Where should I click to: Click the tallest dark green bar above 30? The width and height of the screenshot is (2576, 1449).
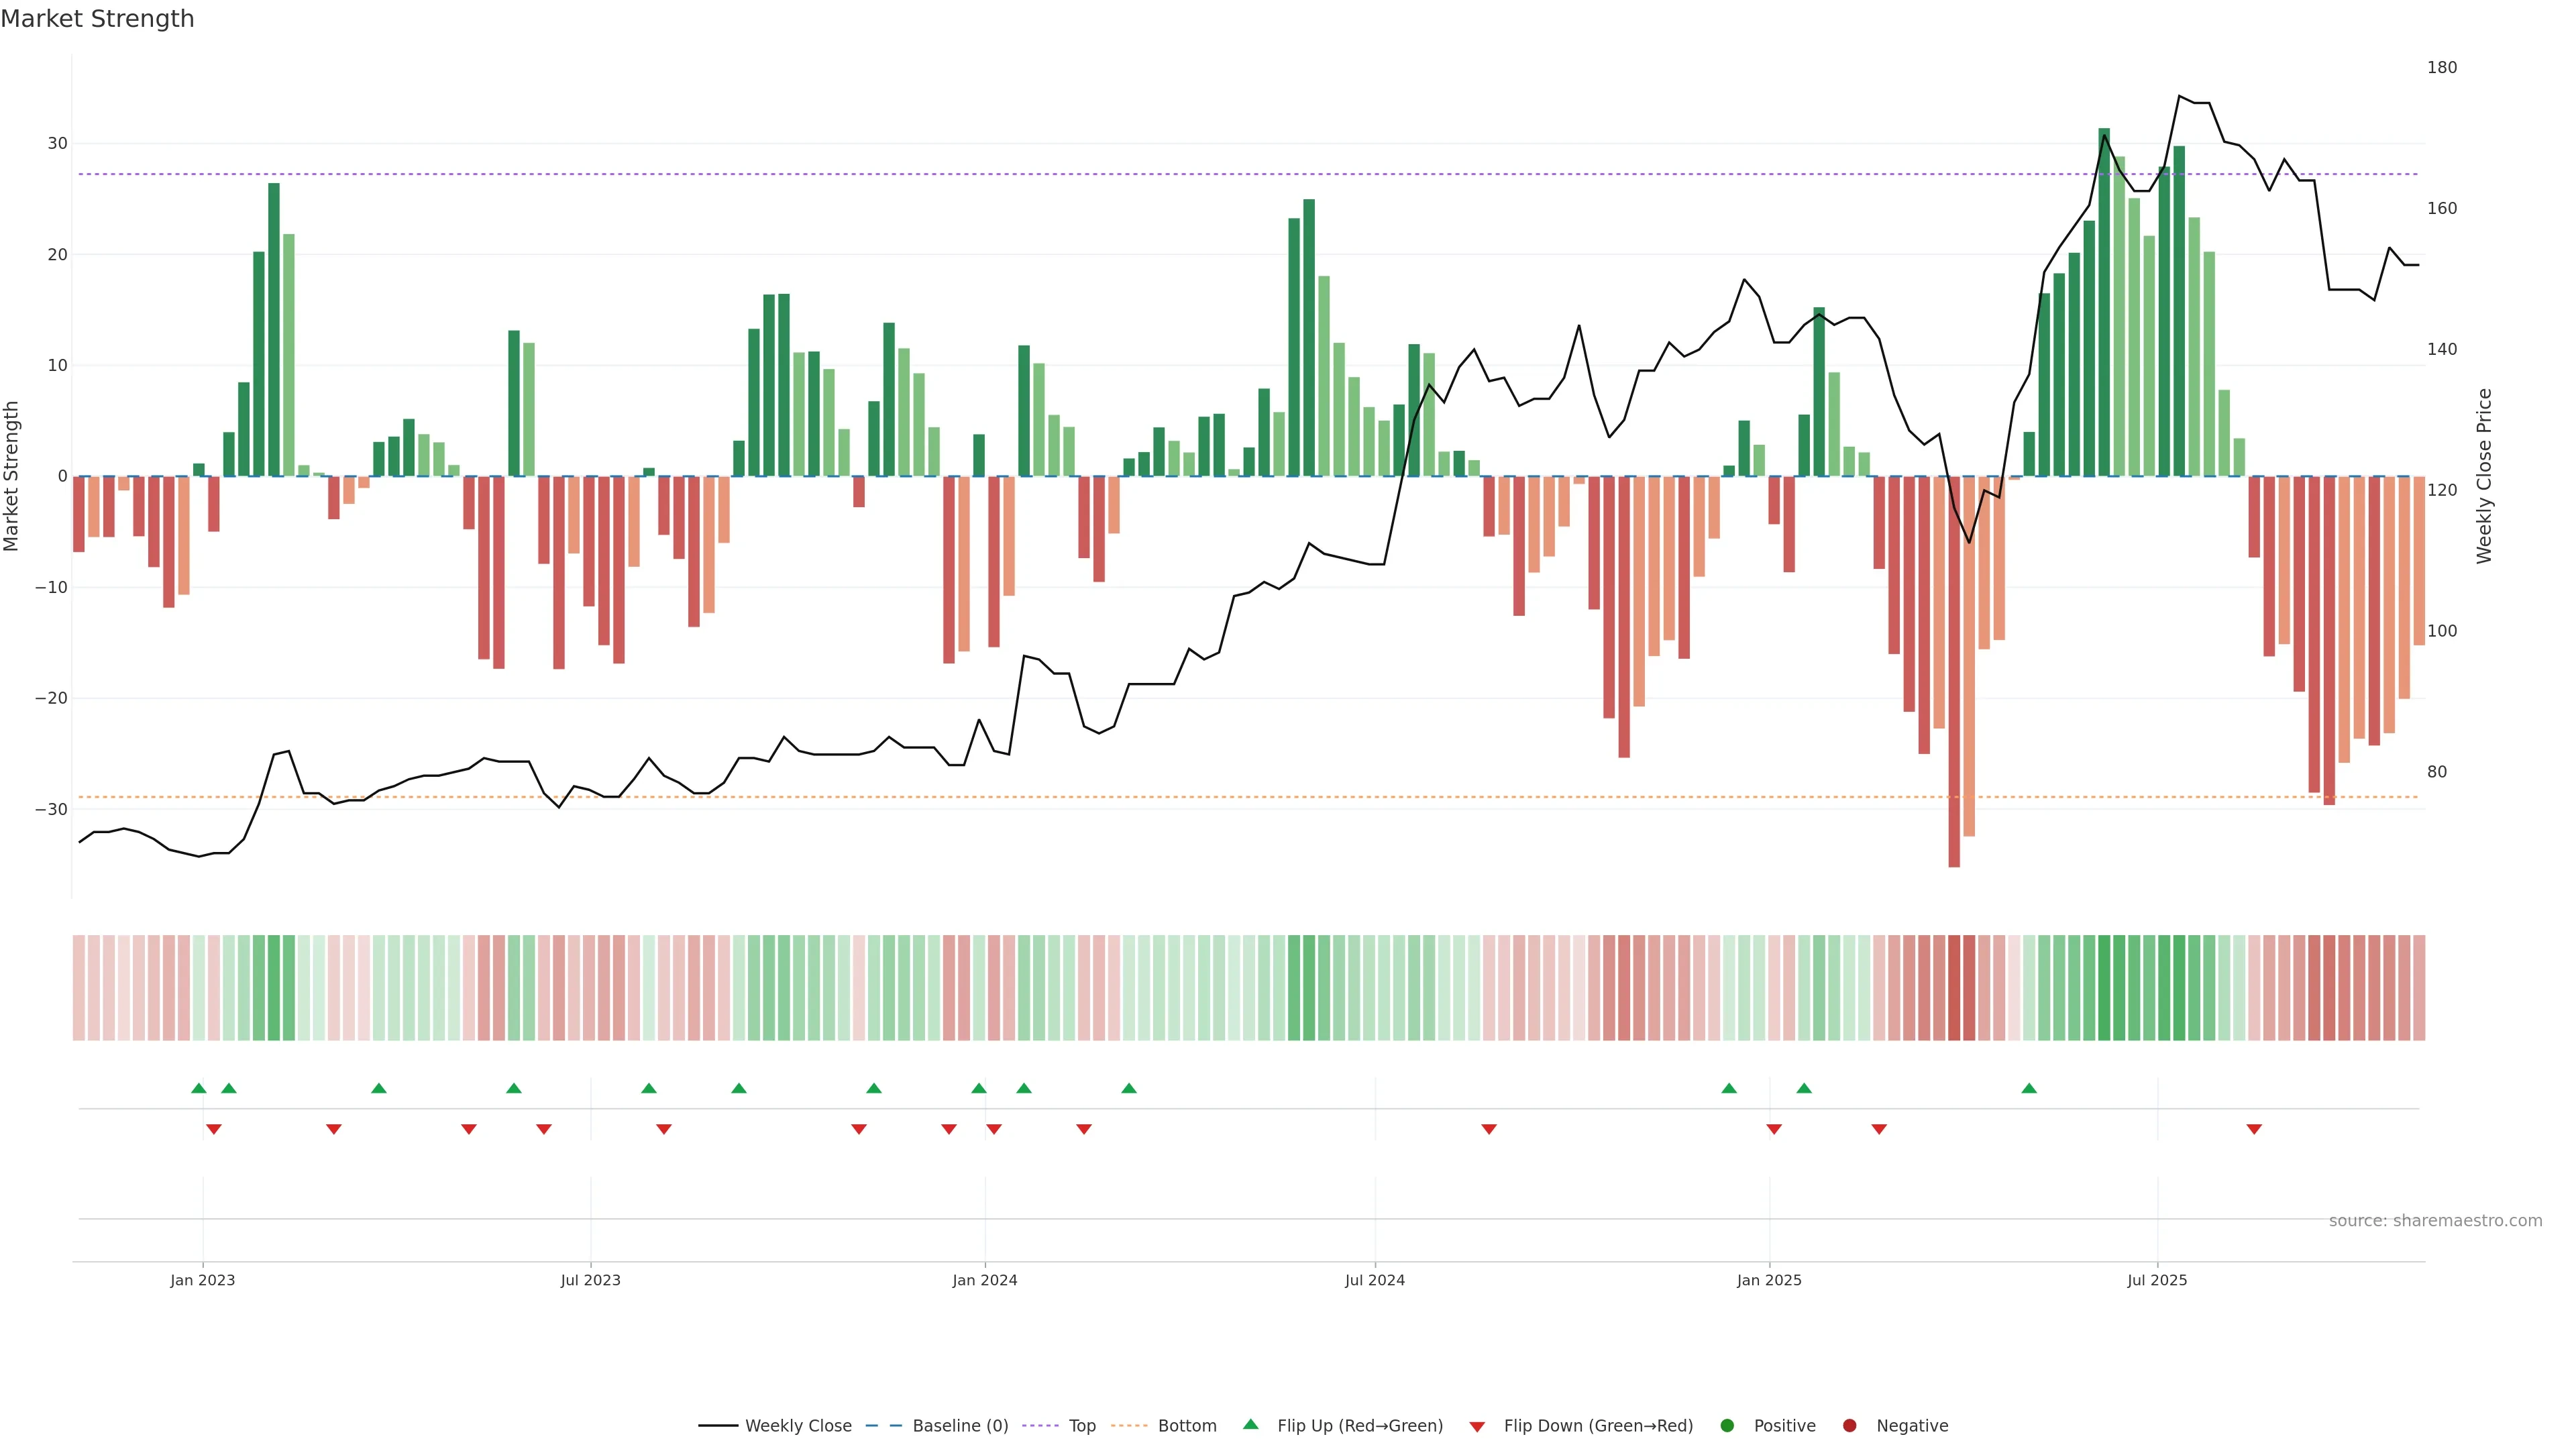point(2104,300)
